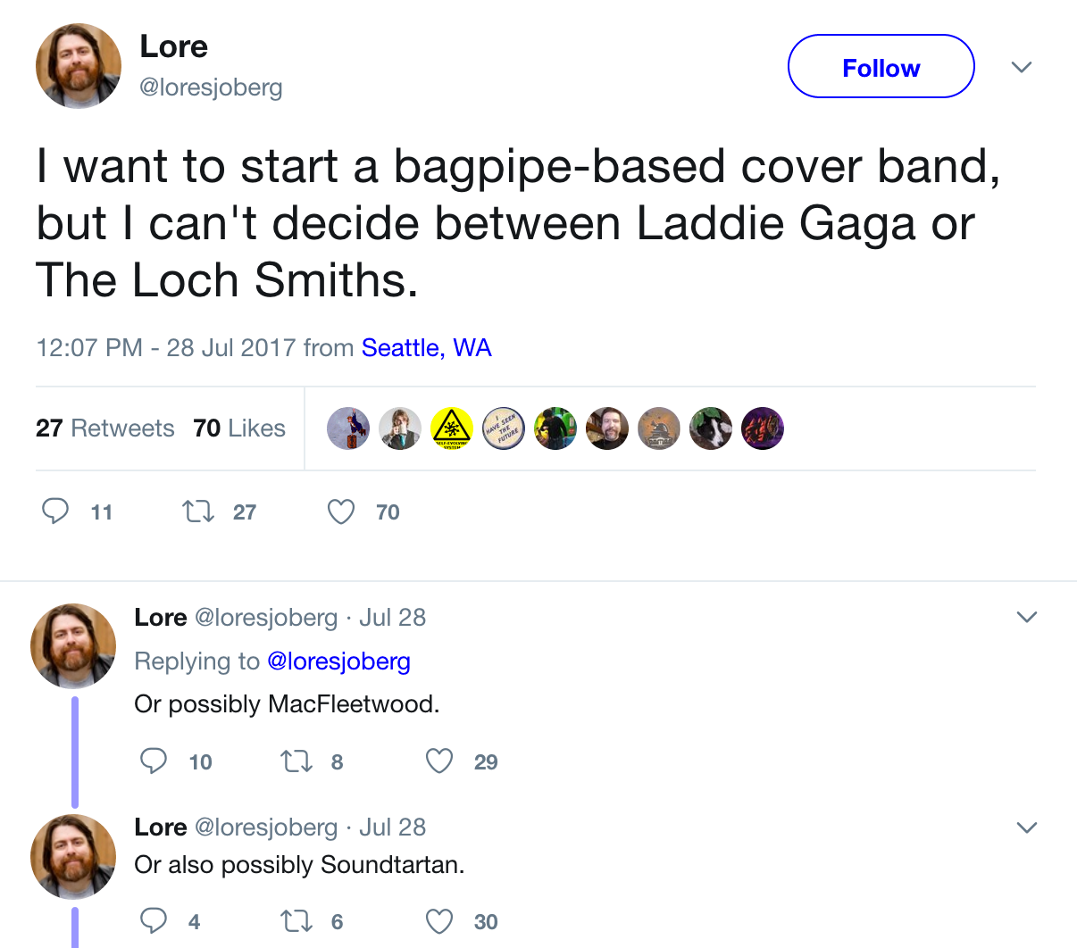
Task: Follow the Lore account
Action: tap(881, 67)
